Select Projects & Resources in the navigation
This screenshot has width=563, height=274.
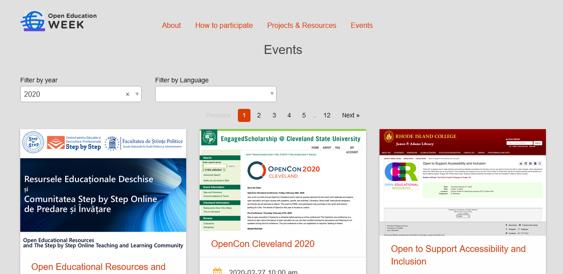[x=302, y=26]
